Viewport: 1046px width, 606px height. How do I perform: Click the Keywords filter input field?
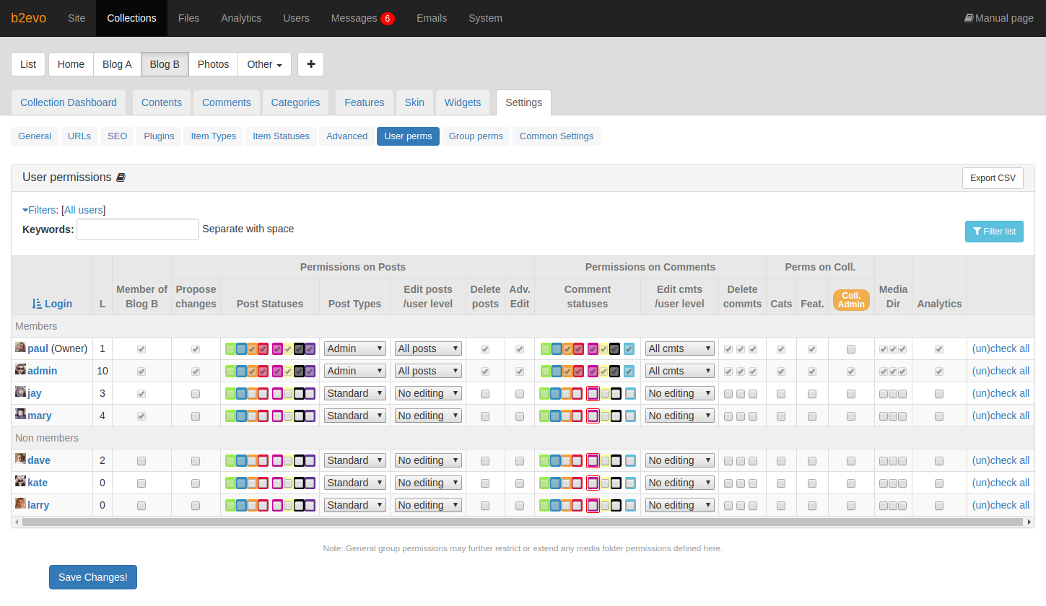[x=138, y=229]
